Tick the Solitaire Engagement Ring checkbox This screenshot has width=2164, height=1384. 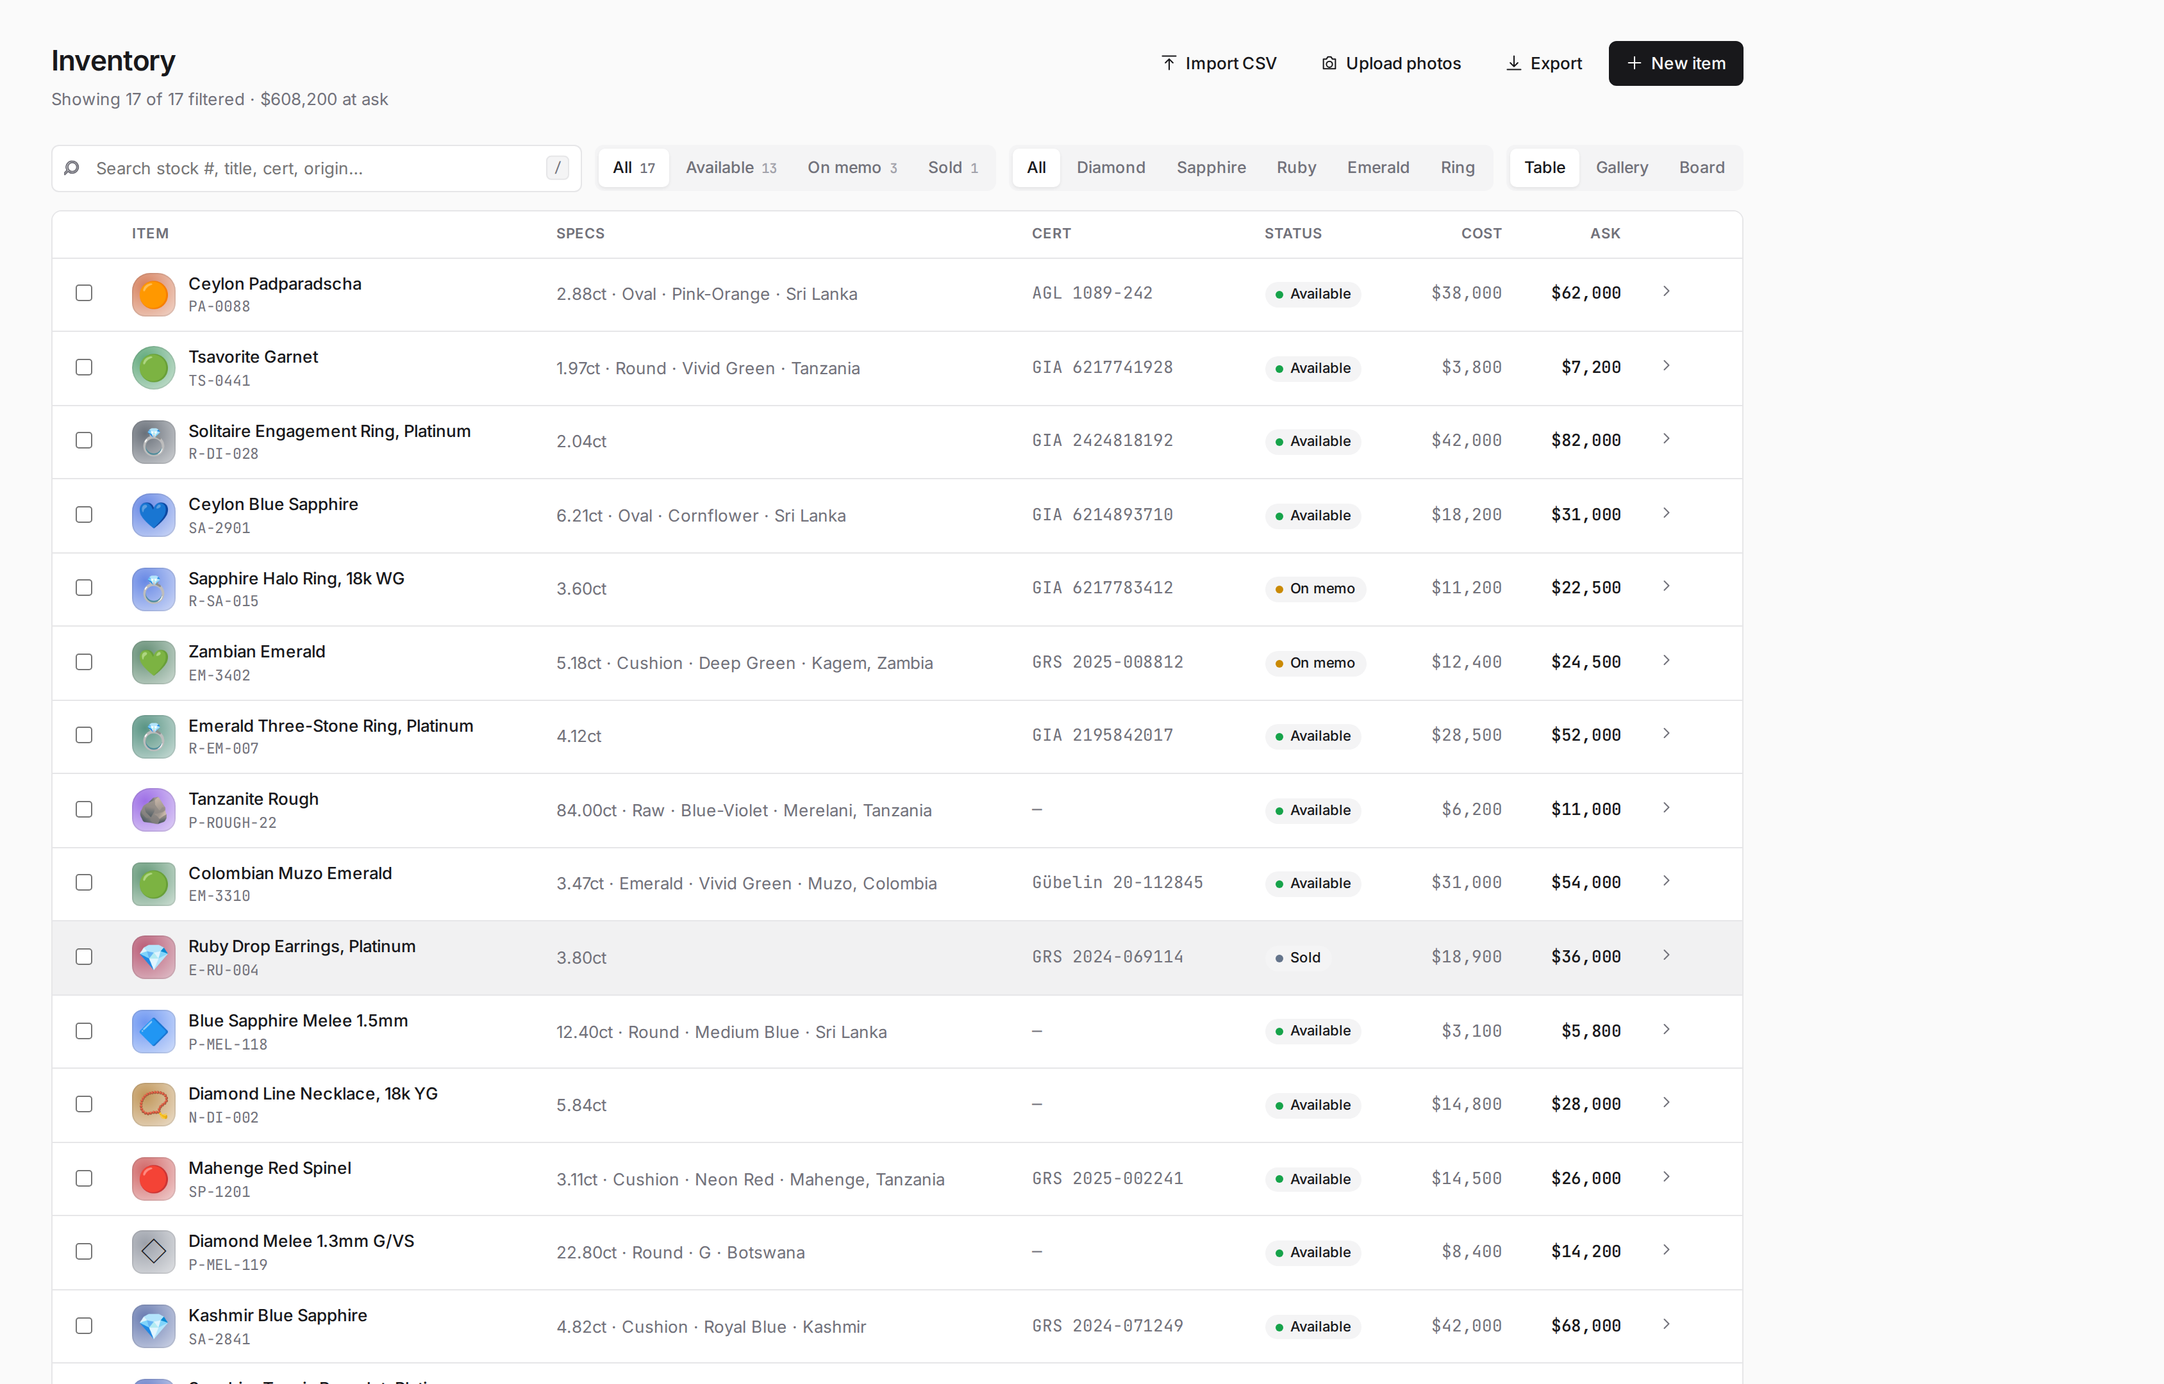[83, 440]
